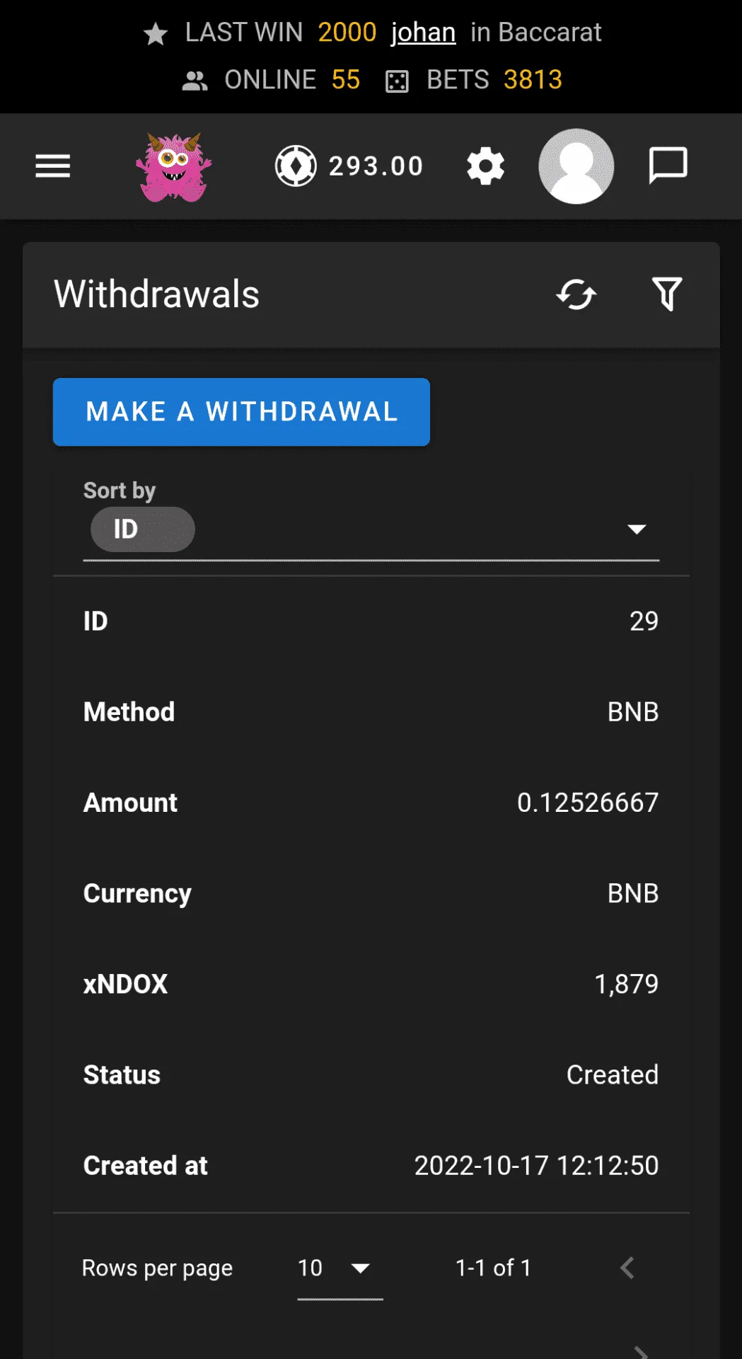Open the hamburger navigation menu
Screen dimensions: 742x1359
(53, 166)
